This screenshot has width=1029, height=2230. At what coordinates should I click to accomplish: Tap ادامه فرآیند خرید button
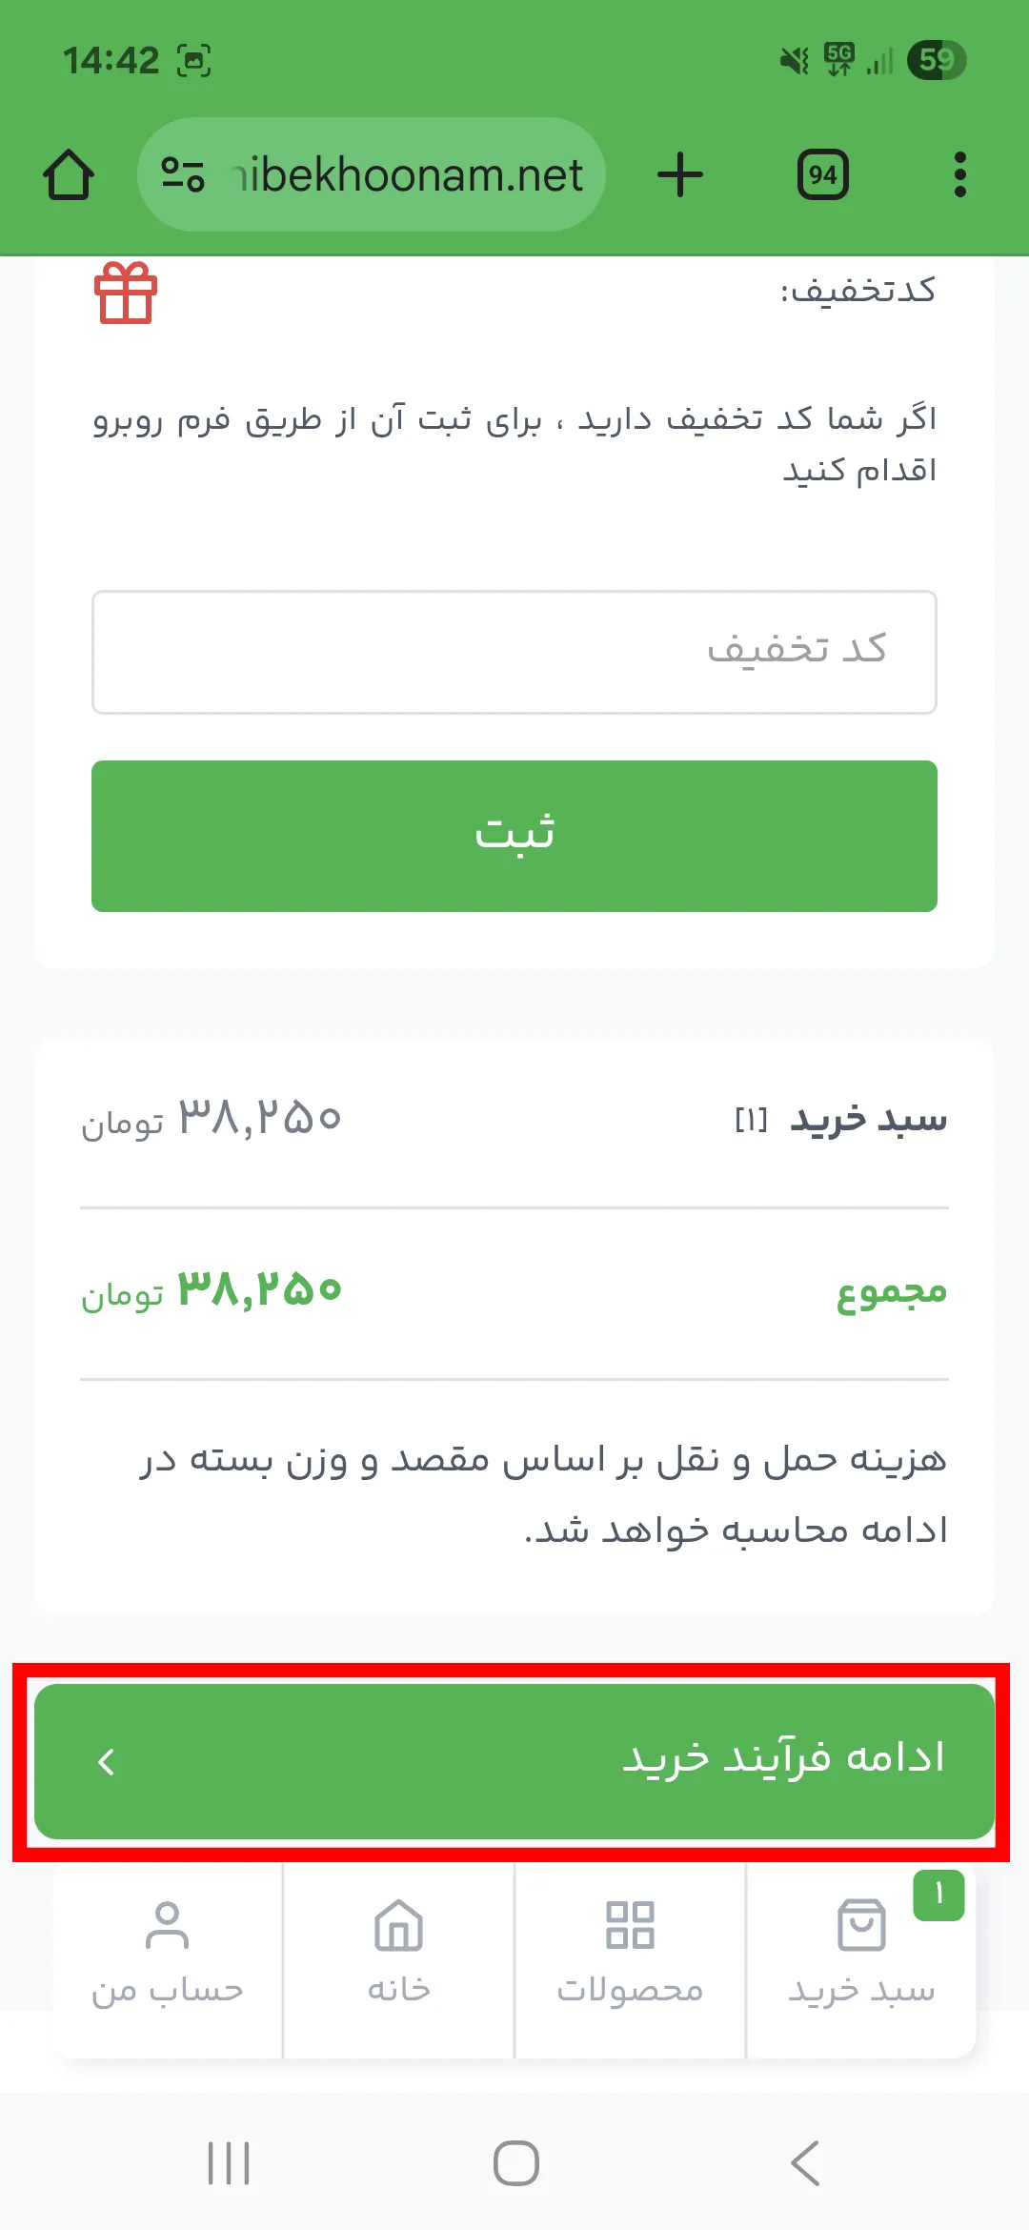[514, 1761]
